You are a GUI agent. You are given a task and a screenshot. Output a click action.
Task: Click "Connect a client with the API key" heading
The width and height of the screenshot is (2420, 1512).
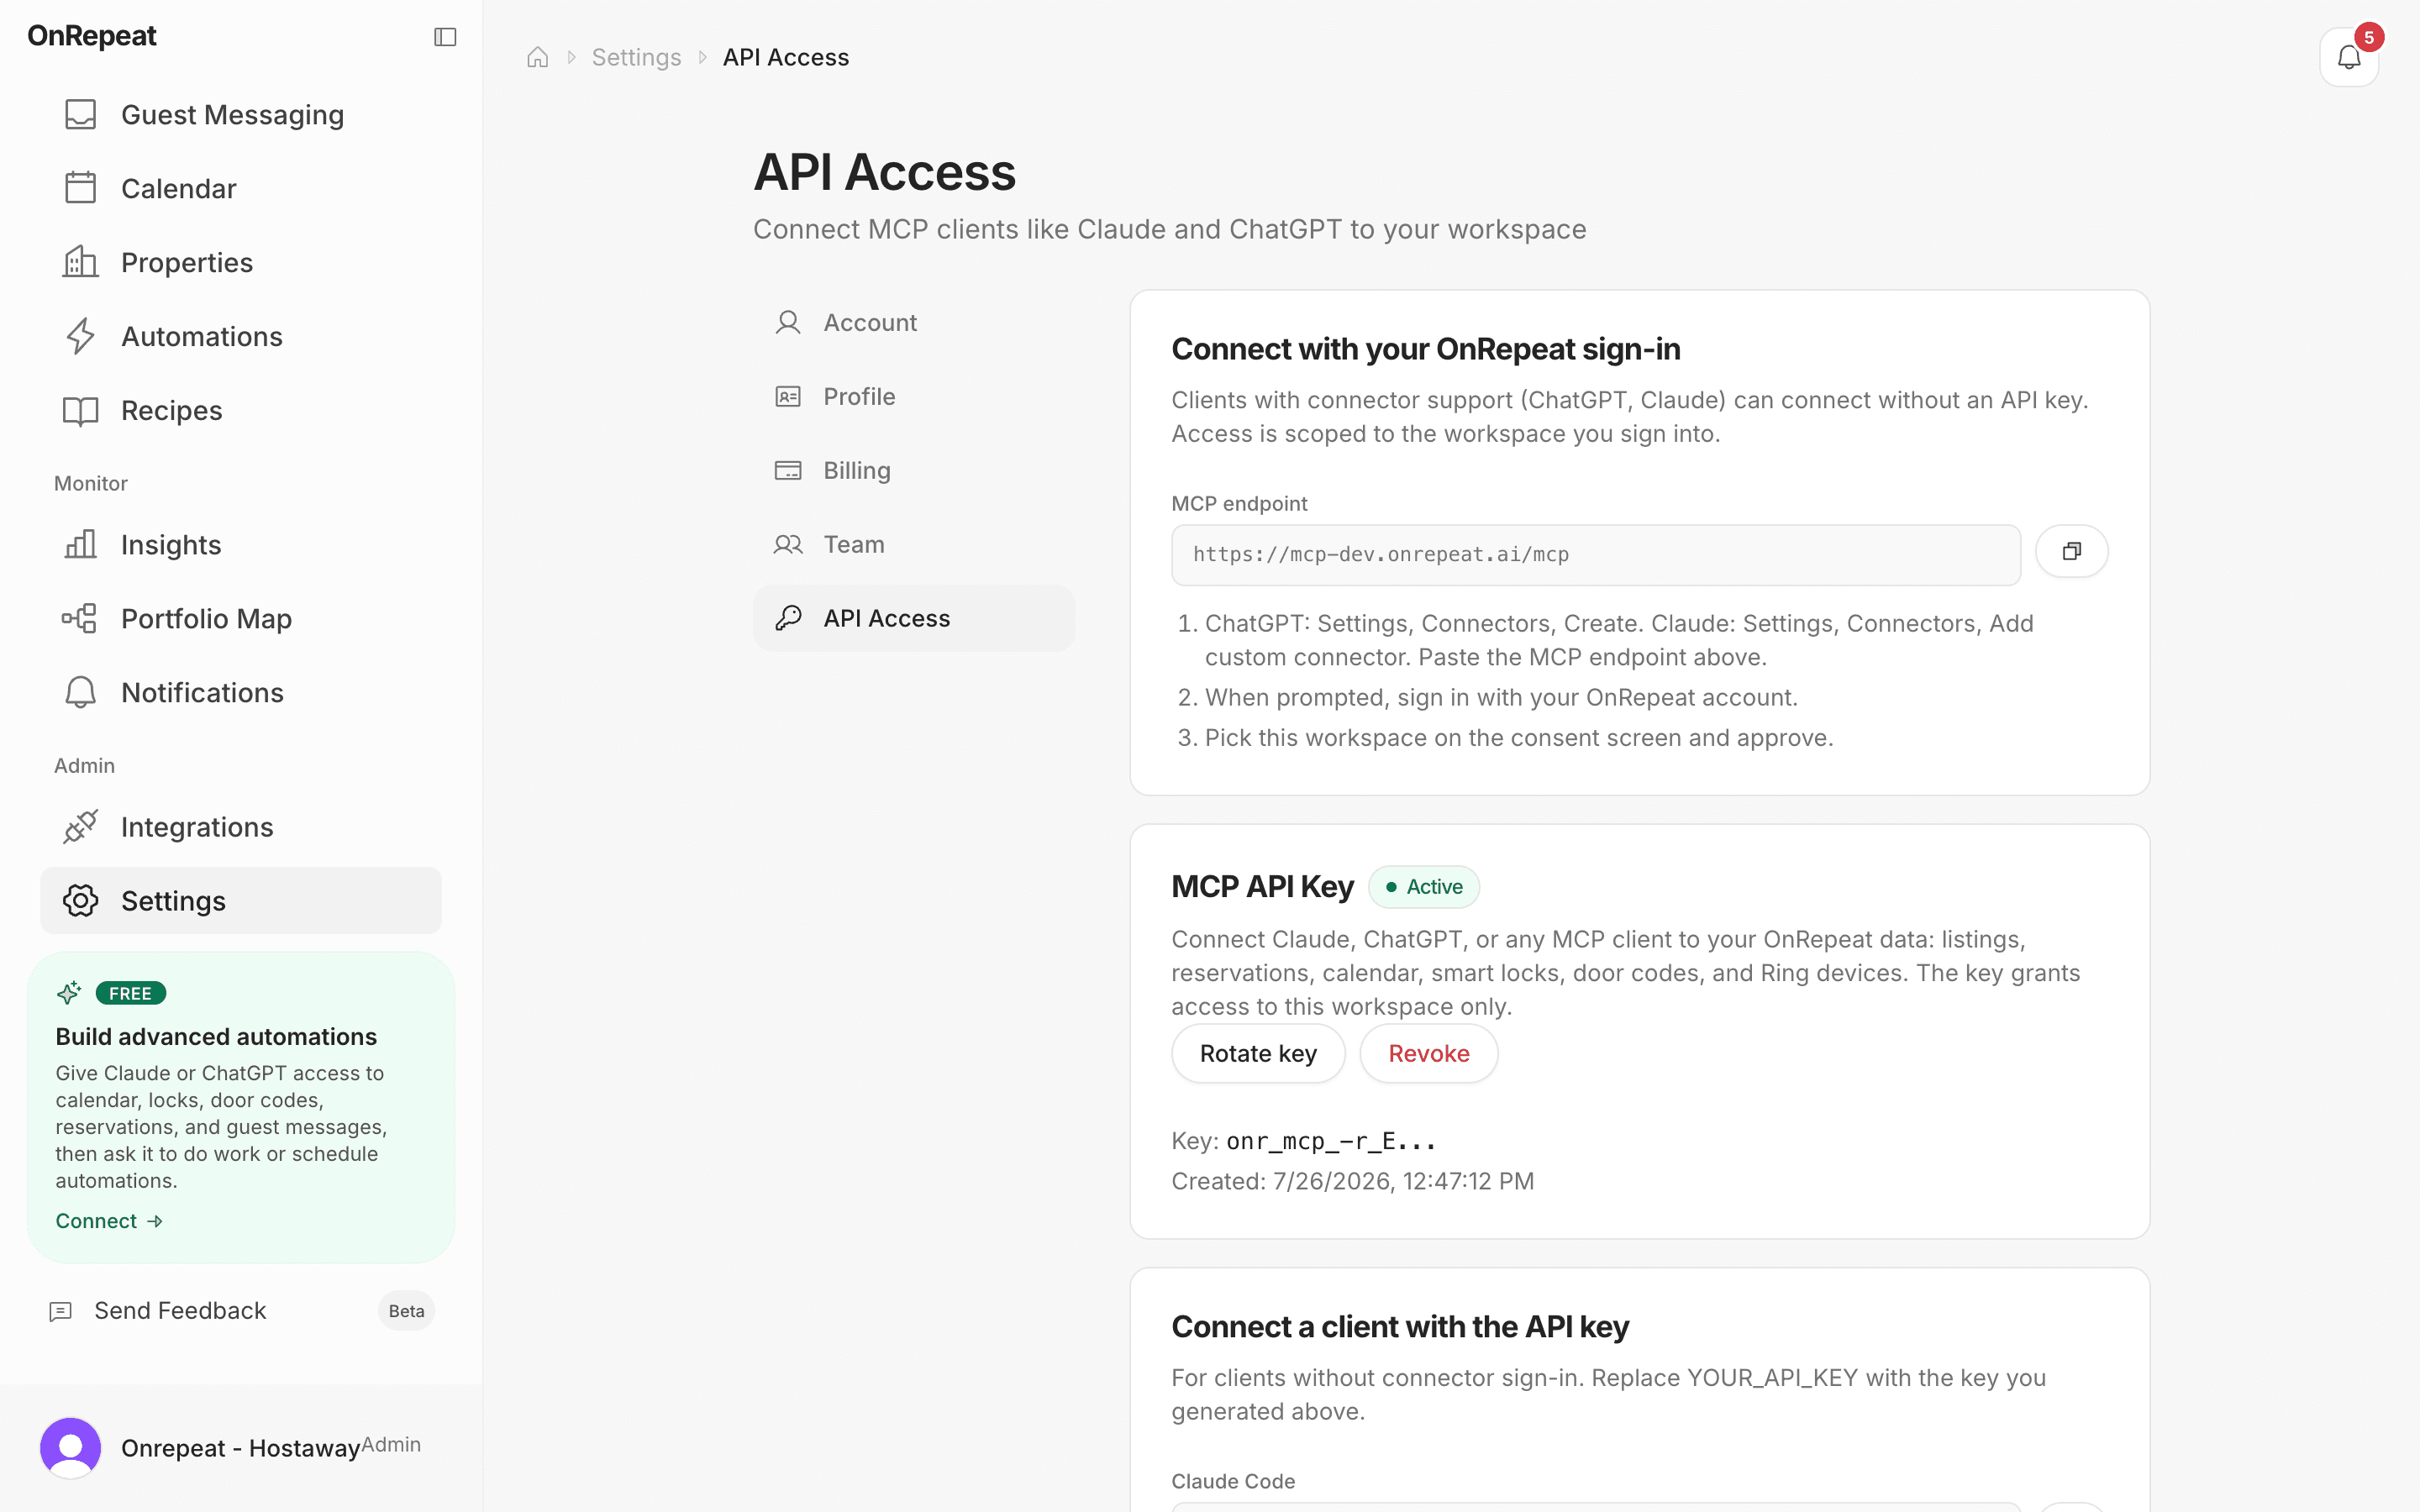point(1400,1326)
